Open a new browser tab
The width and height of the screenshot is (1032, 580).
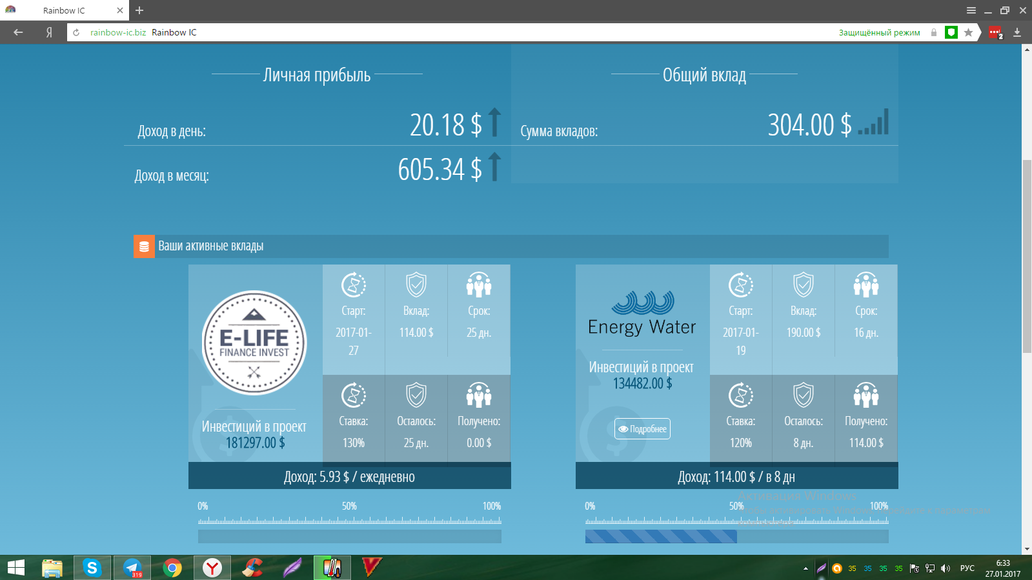139,10
